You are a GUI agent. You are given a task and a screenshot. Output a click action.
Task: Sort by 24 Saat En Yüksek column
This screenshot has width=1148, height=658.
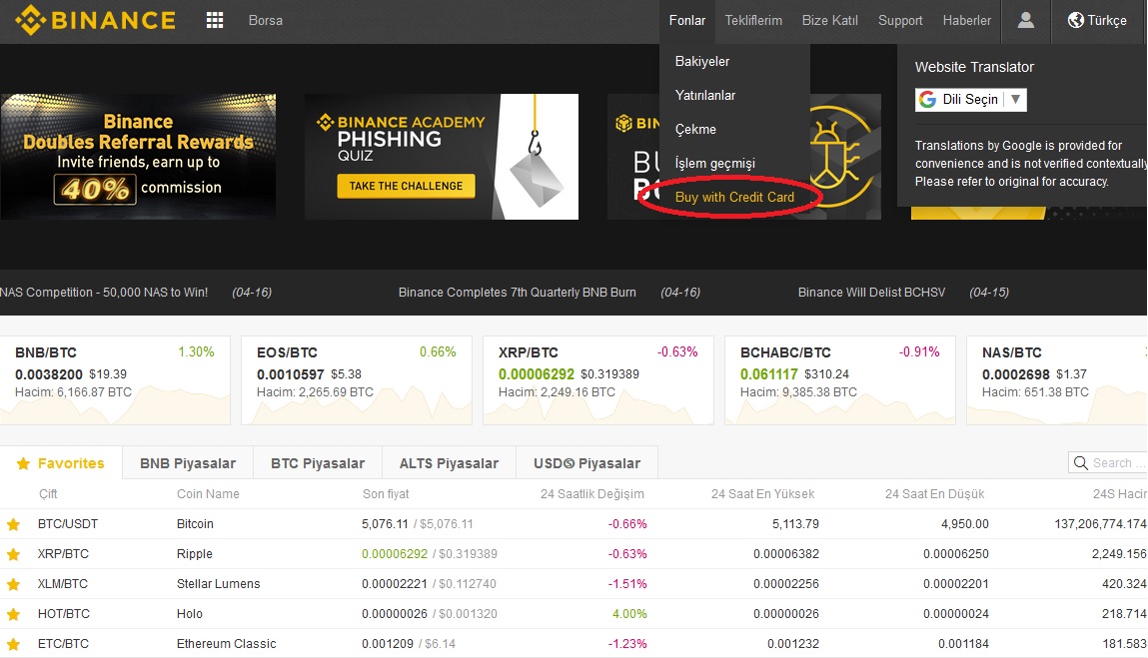point(763,494)
